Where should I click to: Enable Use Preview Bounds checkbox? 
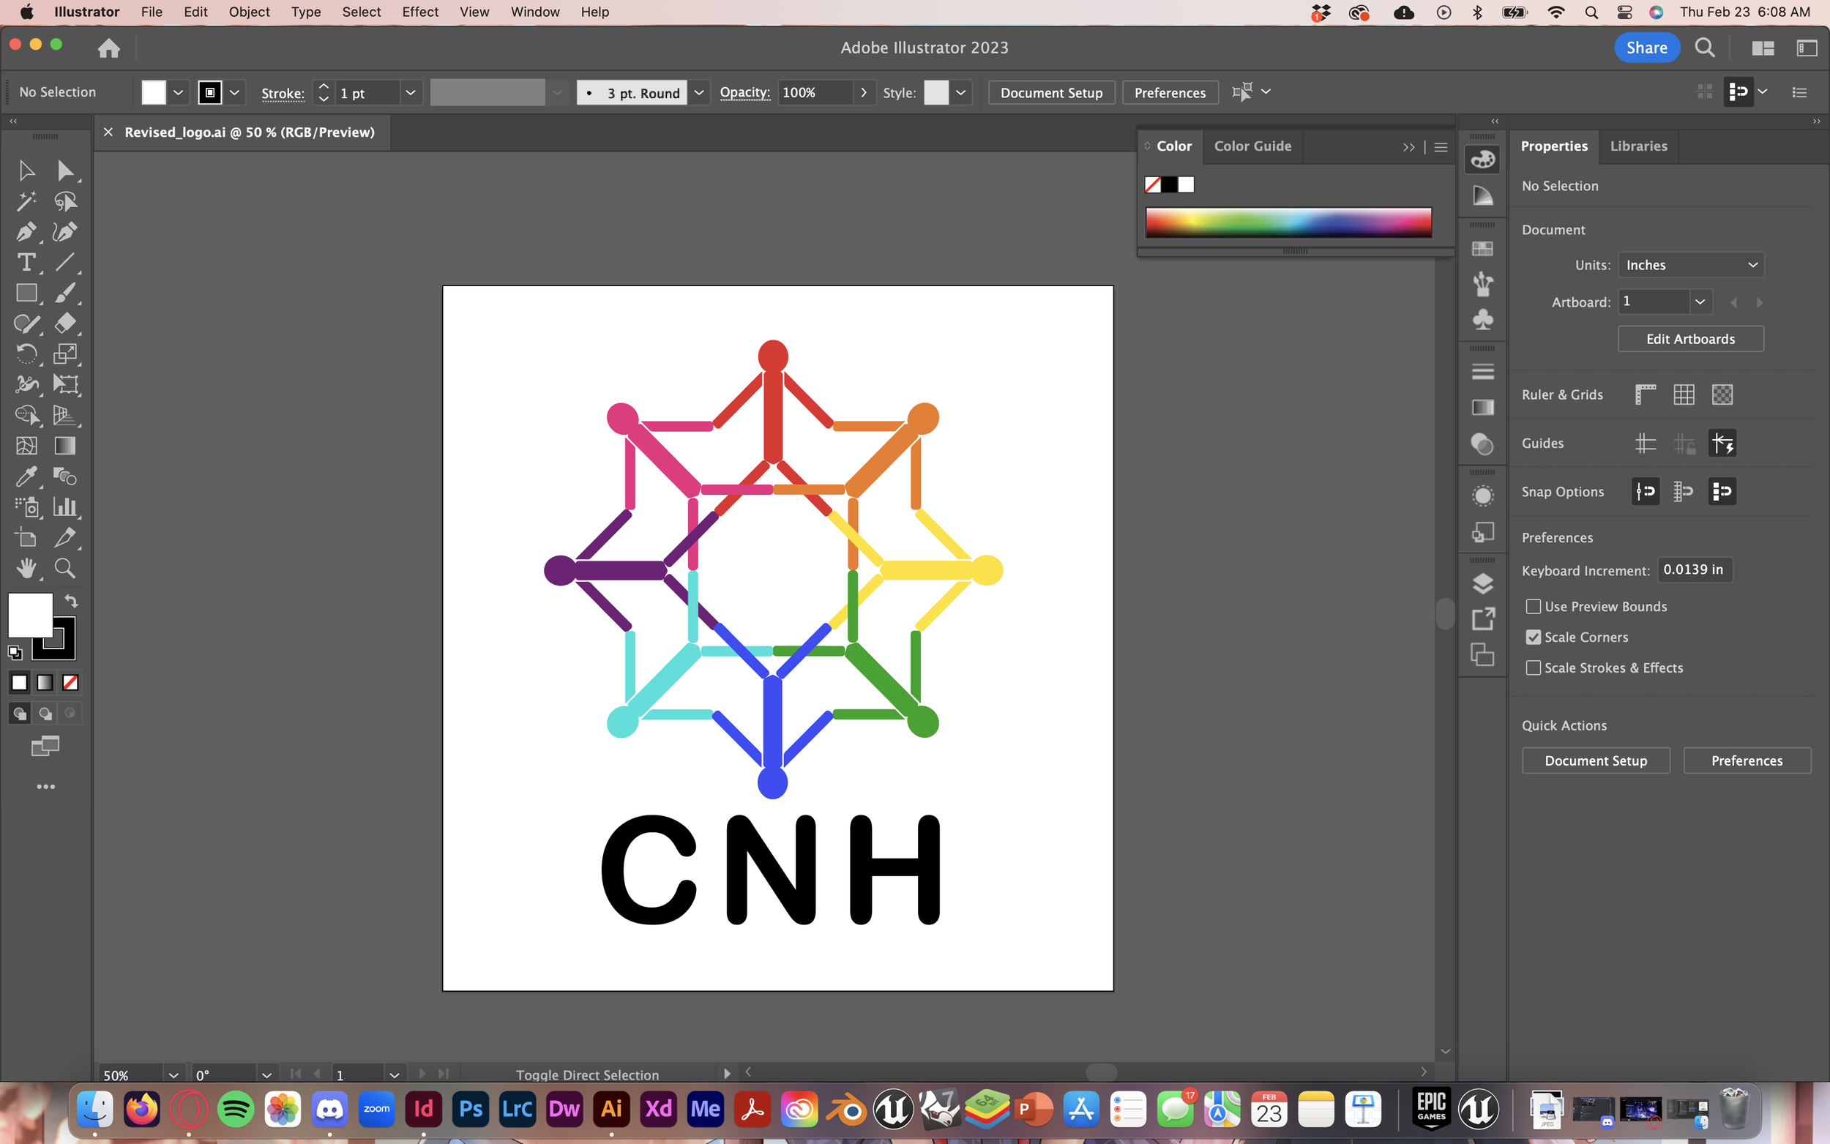(x=1534, y=607)
